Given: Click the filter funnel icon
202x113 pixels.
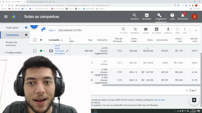Looking at the screenshot, I should [x=42, y=30].
